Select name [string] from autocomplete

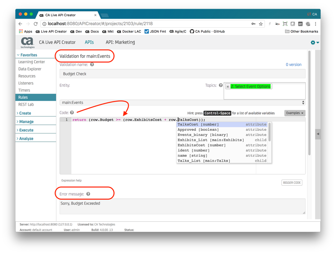222,155
